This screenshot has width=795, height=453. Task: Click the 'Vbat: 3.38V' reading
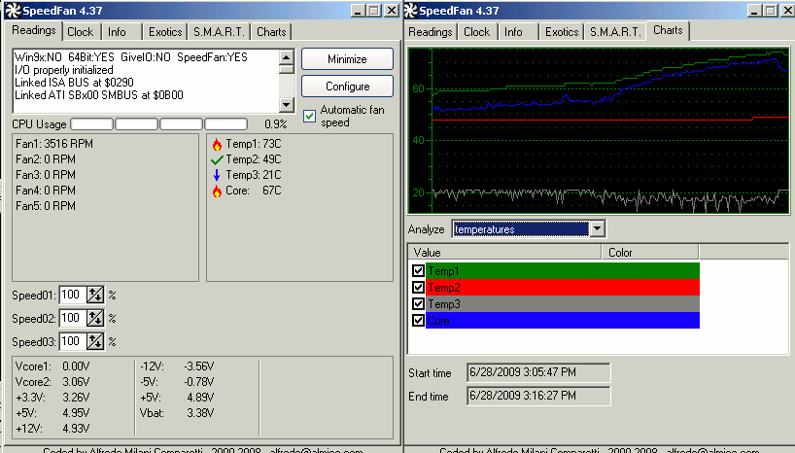click(177, 413)
